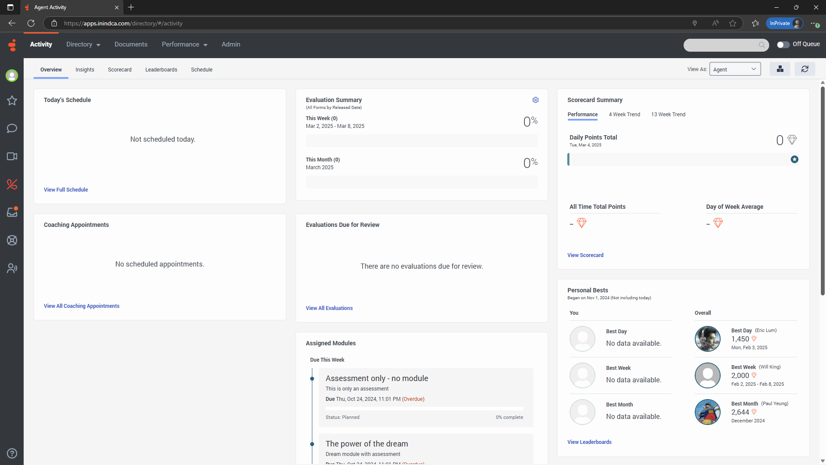The height and width of the screenshot is (465, 826).
Task: Open the View Scorecard link
Action: tap(585, 255)
